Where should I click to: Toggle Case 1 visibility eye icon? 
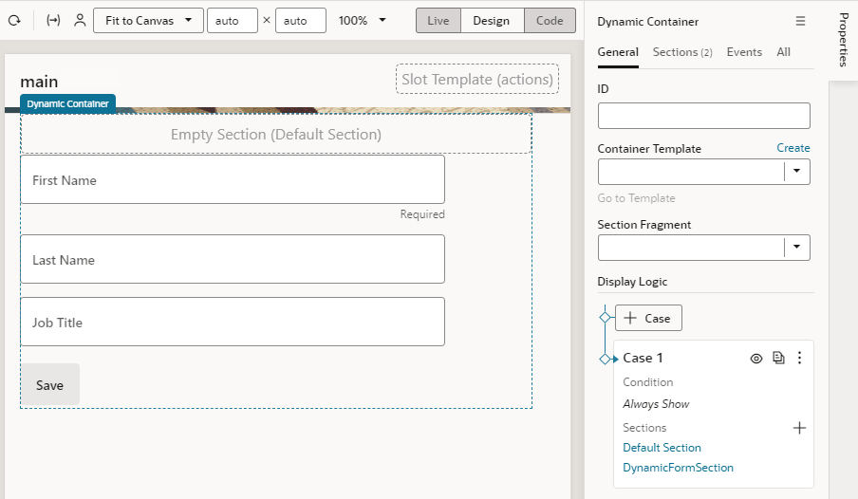(x=756, y=359)
